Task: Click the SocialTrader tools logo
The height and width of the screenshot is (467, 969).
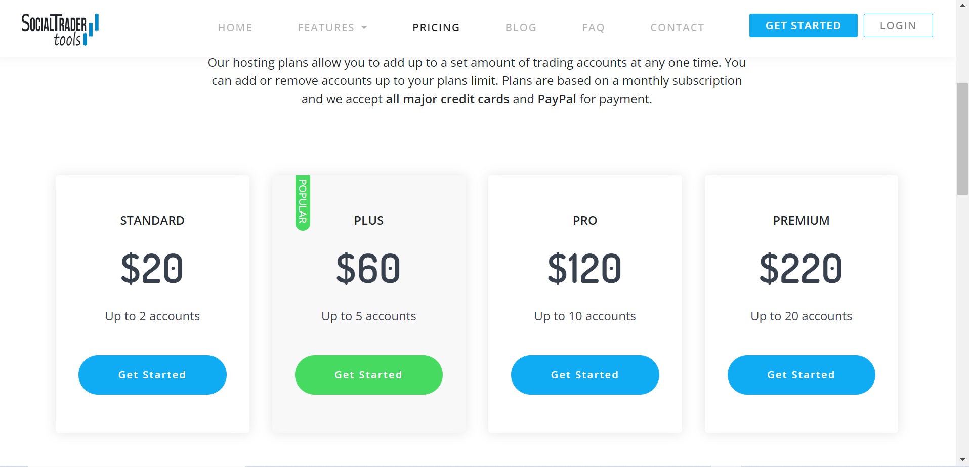Action: coord(60,29)
